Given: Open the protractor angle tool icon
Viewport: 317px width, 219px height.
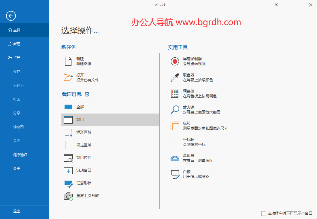Looking at the screenshot, I should coord(175,158).
